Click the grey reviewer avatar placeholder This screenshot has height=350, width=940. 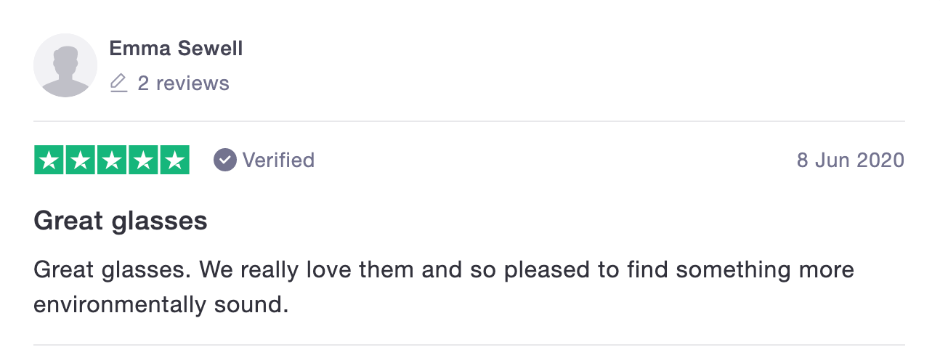coord(65,65)
